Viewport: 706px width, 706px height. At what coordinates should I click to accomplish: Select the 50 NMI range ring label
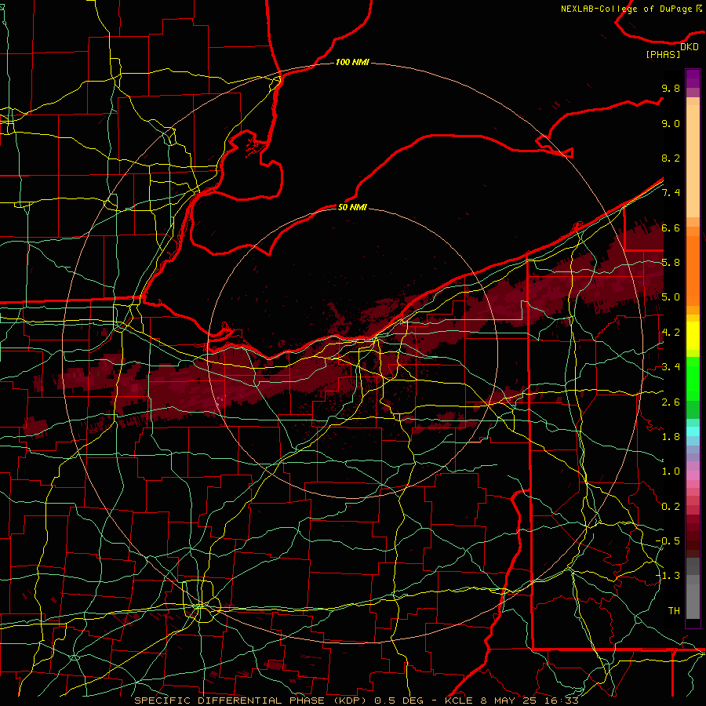pyautogui.click(x=352, y=207)
